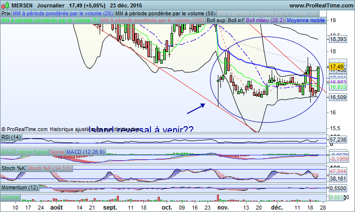Viewport: 355px width, 212px height.
Task: Click the Stoch value 47,044
Action: 338,171
